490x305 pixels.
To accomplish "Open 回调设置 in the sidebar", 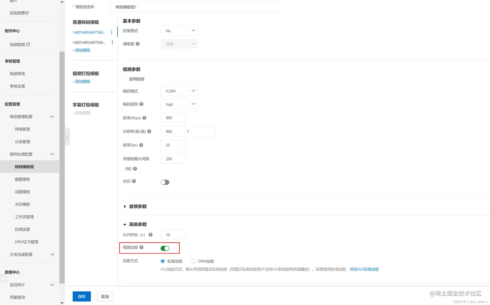I will tap(22, 230).
